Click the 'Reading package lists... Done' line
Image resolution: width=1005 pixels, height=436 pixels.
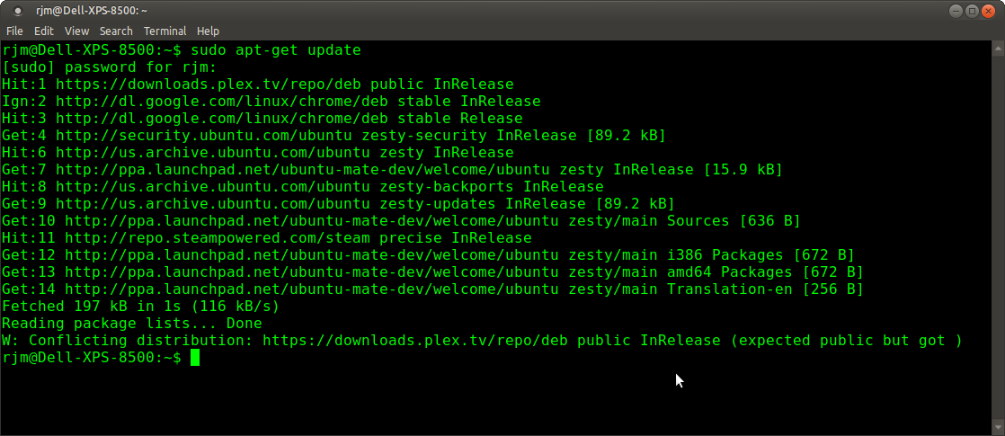[x=132, y=324]
